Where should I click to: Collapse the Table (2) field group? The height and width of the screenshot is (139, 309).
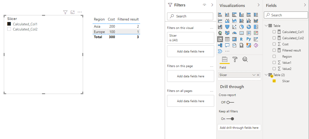266,75
